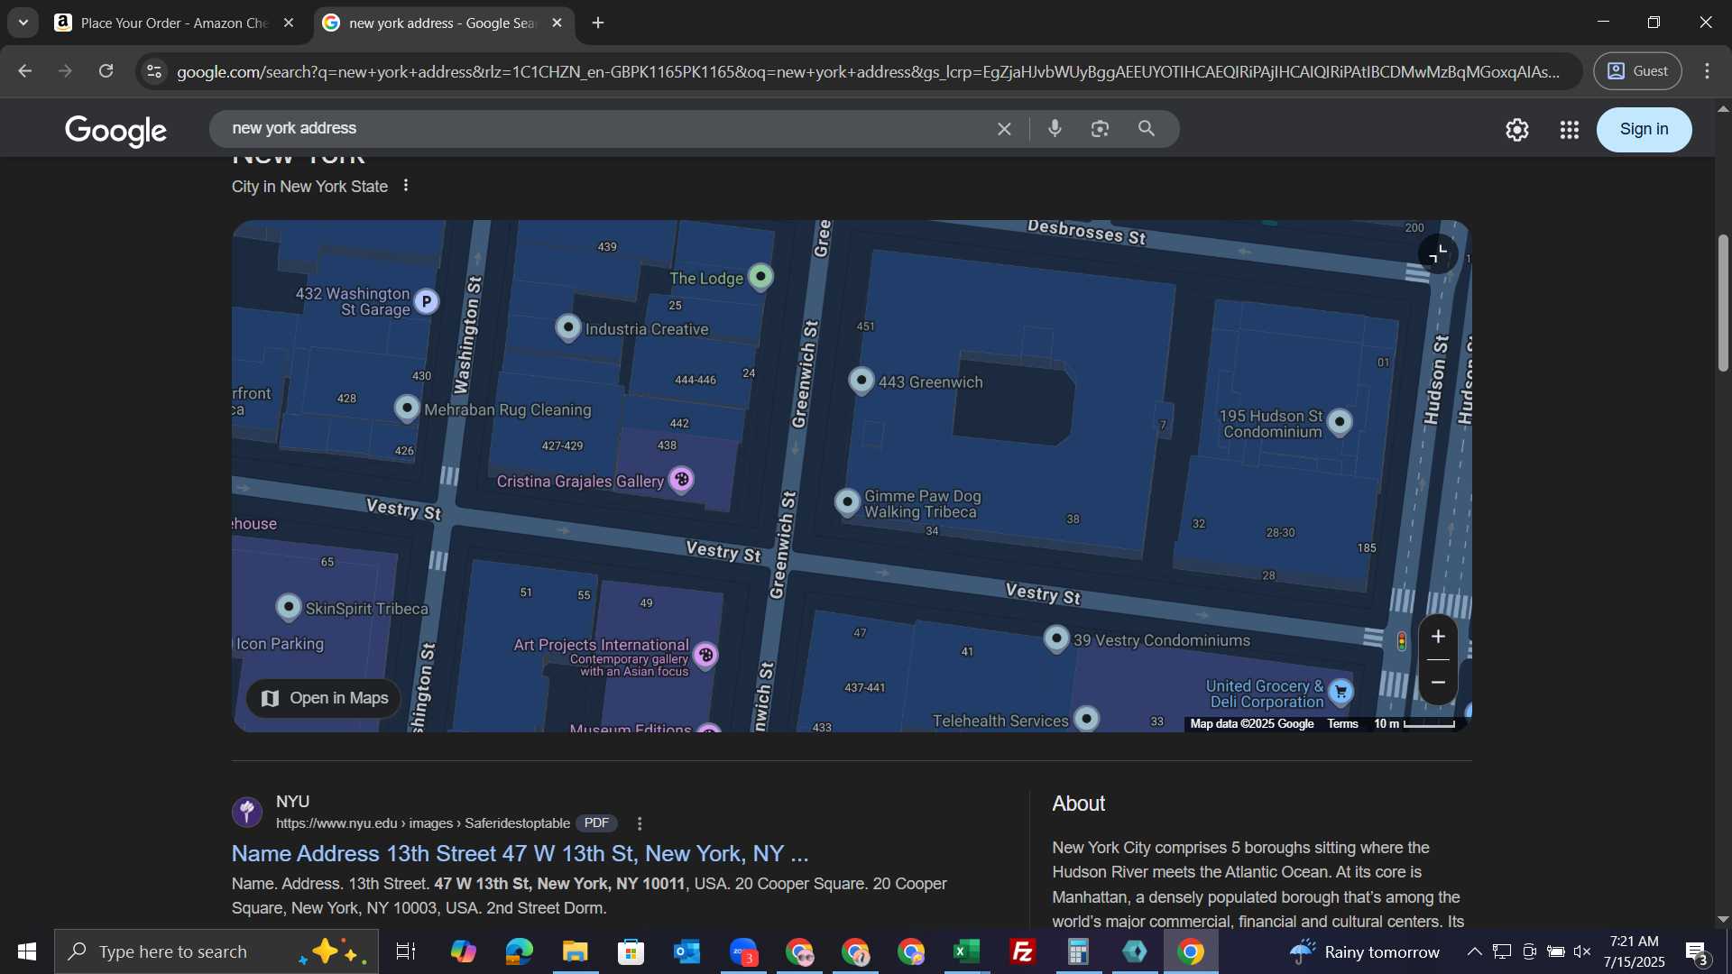Open Calculator from taskbar
1732x974 pixels.
click(1079, 951)
